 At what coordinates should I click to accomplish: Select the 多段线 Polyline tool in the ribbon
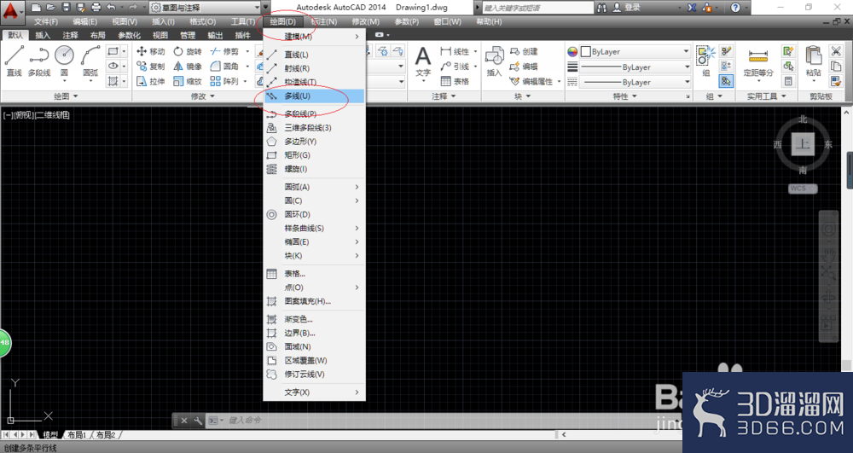[x=39, y=61]
